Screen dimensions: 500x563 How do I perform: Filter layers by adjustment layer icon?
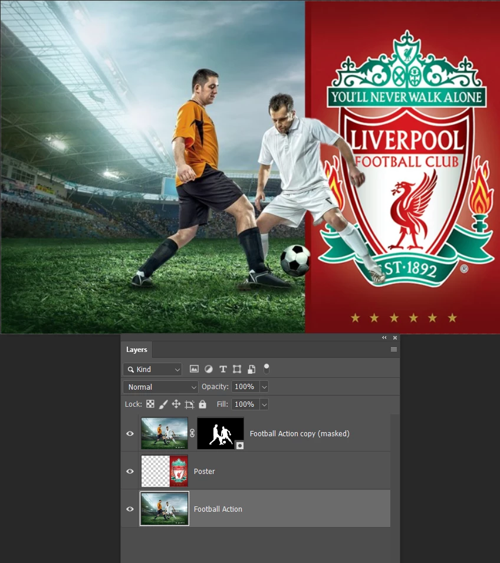point(208,369)
